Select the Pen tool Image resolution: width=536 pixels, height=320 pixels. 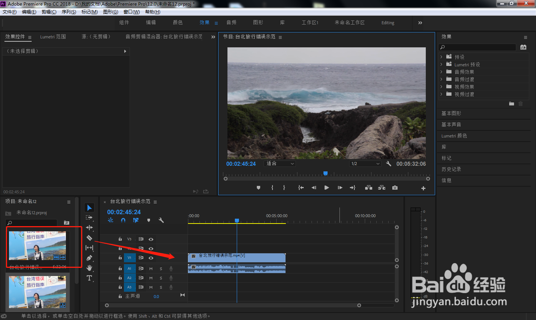[89, 258]
